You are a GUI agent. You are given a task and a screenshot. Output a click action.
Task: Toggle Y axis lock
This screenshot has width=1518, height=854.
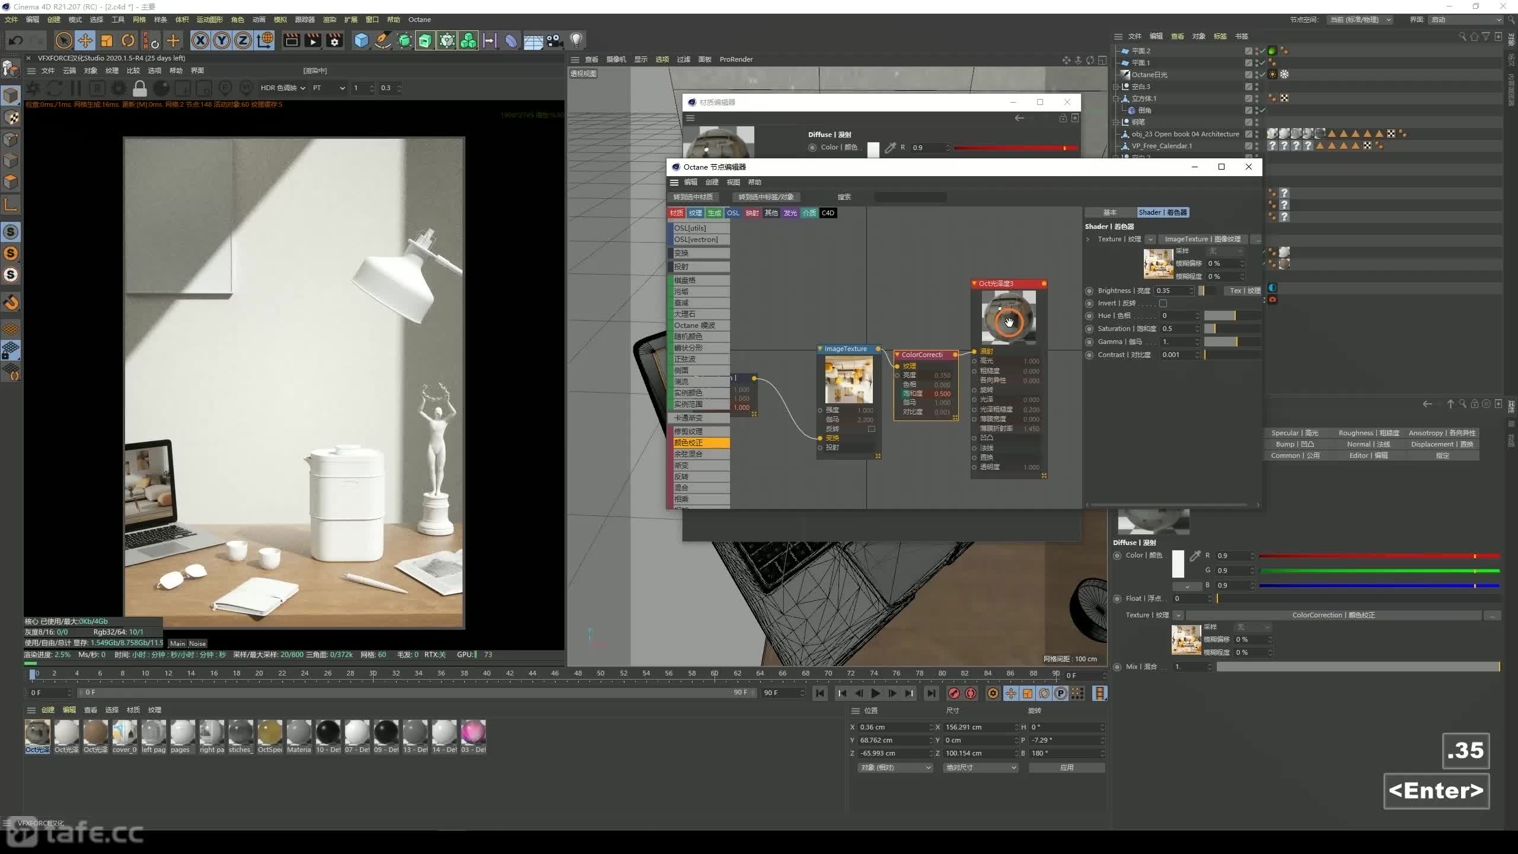pyautogui.click(x=222, y=40)
